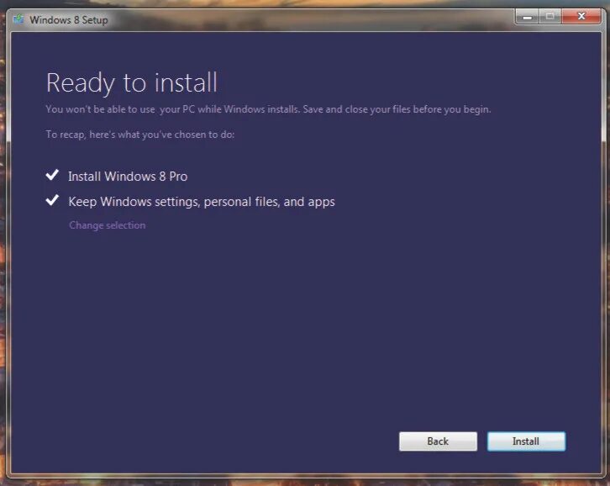610x486 pixels.
Task: Click the disabled maximize button
Action: (x=550, y=16)
